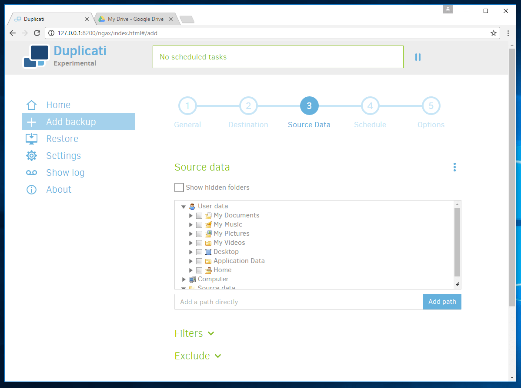Click the Settings gear icon
This screenshot has width=521, height=388.
click(x=31, y=156)
